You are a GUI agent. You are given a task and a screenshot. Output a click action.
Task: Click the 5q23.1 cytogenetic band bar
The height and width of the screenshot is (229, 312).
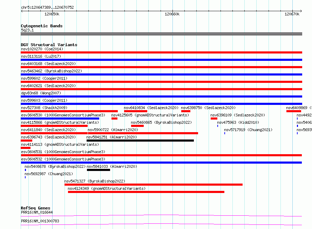pyautogui.click(x=161, y=34)
